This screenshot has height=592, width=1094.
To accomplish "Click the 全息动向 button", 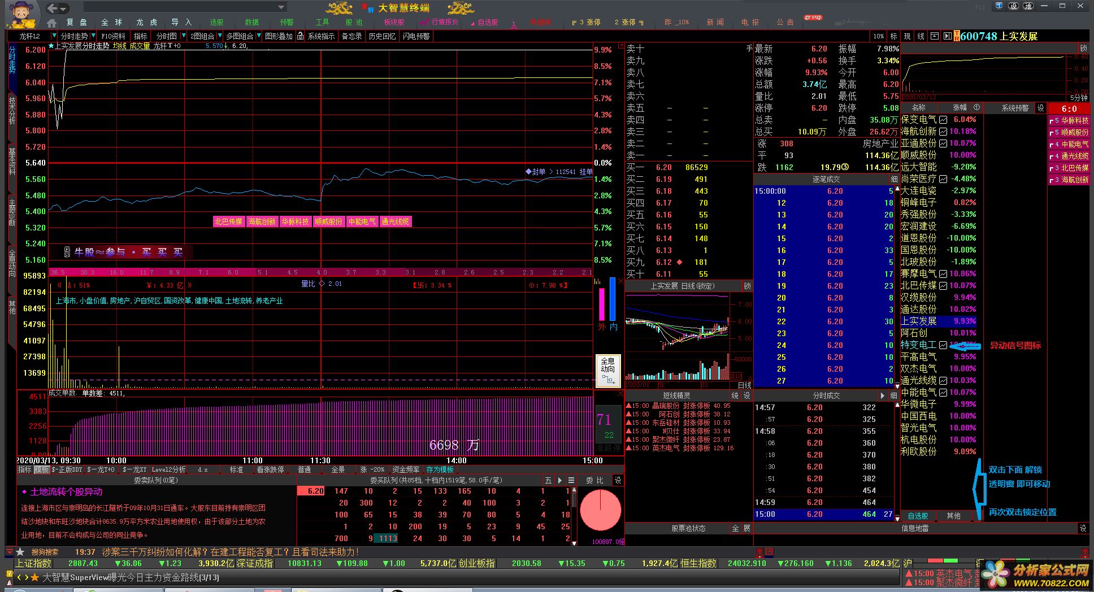I will pyautogui.click(x=608, y=371).
